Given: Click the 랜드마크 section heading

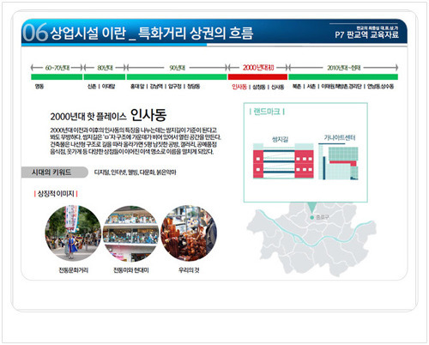Looking at the screenshot, I should (x=267, y=112).
